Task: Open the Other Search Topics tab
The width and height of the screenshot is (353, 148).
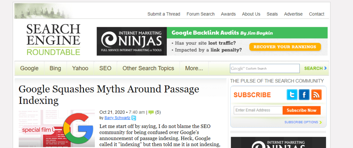Action: (x=148, y=68)
